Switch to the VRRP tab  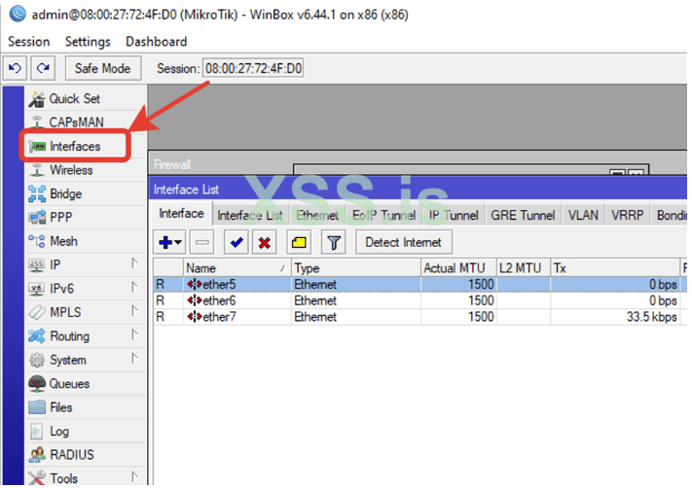coord(627,215)
